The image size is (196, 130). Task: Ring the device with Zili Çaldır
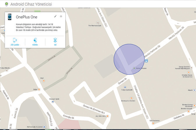tap(15, 42)
